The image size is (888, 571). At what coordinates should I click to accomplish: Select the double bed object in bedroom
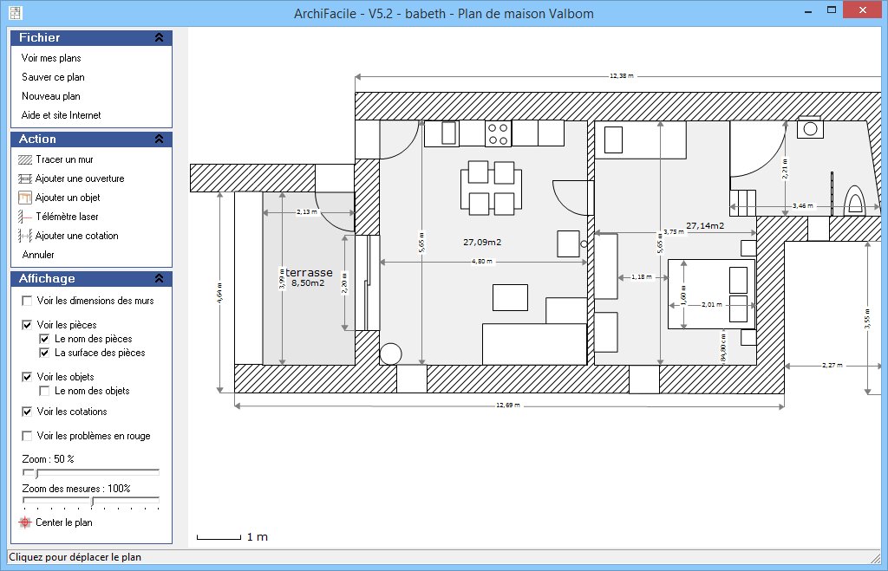coord(712,295)
